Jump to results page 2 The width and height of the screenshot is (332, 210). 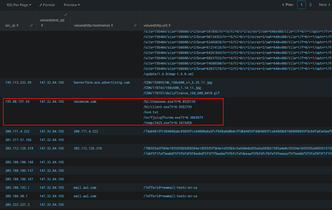pos(310,5)
